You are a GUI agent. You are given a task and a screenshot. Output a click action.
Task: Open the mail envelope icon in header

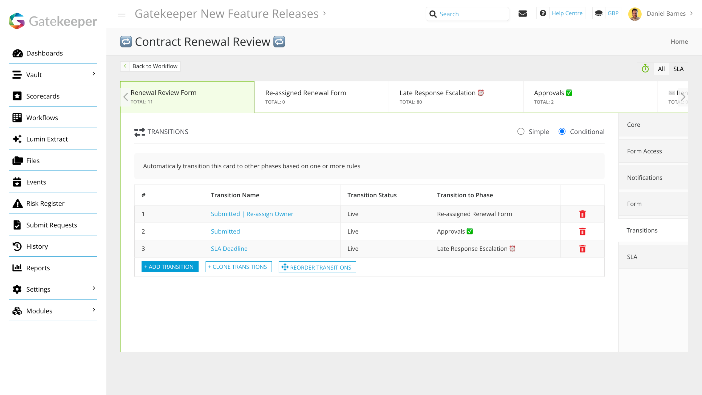coord(522,13)
